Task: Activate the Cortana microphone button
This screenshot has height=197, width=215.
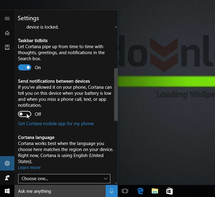Action: [112, 191]
